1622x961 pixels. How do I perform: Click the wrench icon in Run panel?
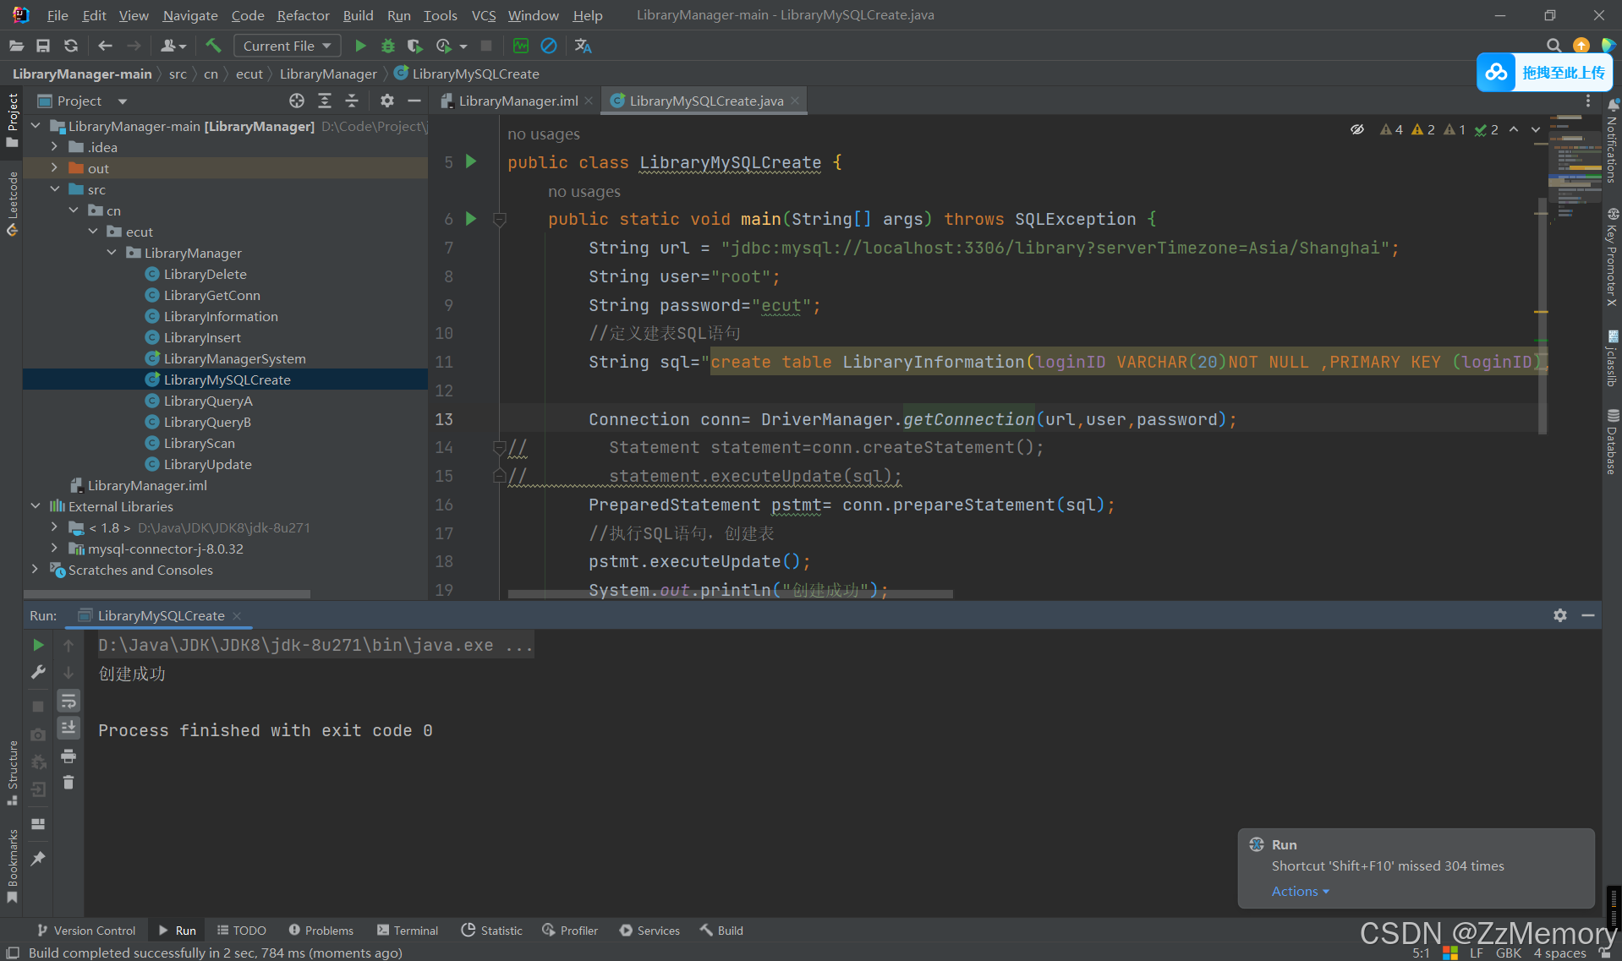click(x=38, y=672)
